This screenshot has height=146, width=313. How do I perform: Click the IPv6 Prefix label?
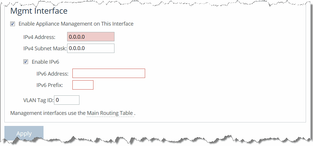(x=50, y=85)
